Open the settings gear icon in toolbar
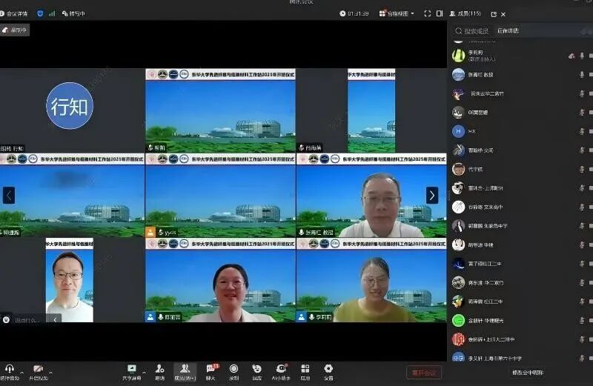 click(x=328, y=369)
